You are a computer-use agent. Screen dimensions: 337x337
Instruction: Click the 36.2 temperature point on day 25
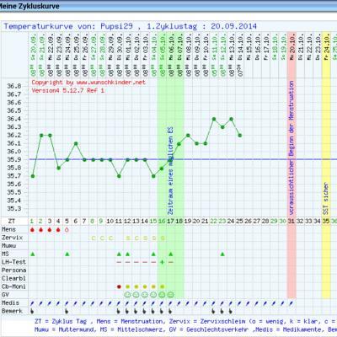(240, 135)
